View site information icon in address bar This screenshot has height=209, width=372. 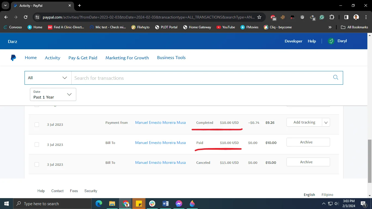tap(38, 17)
